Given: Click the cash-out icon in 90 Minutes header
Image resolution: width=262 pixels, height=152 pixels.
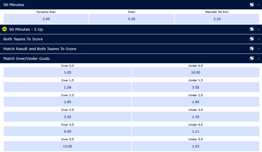Looking at the screenshot, I should click(252, 5).
